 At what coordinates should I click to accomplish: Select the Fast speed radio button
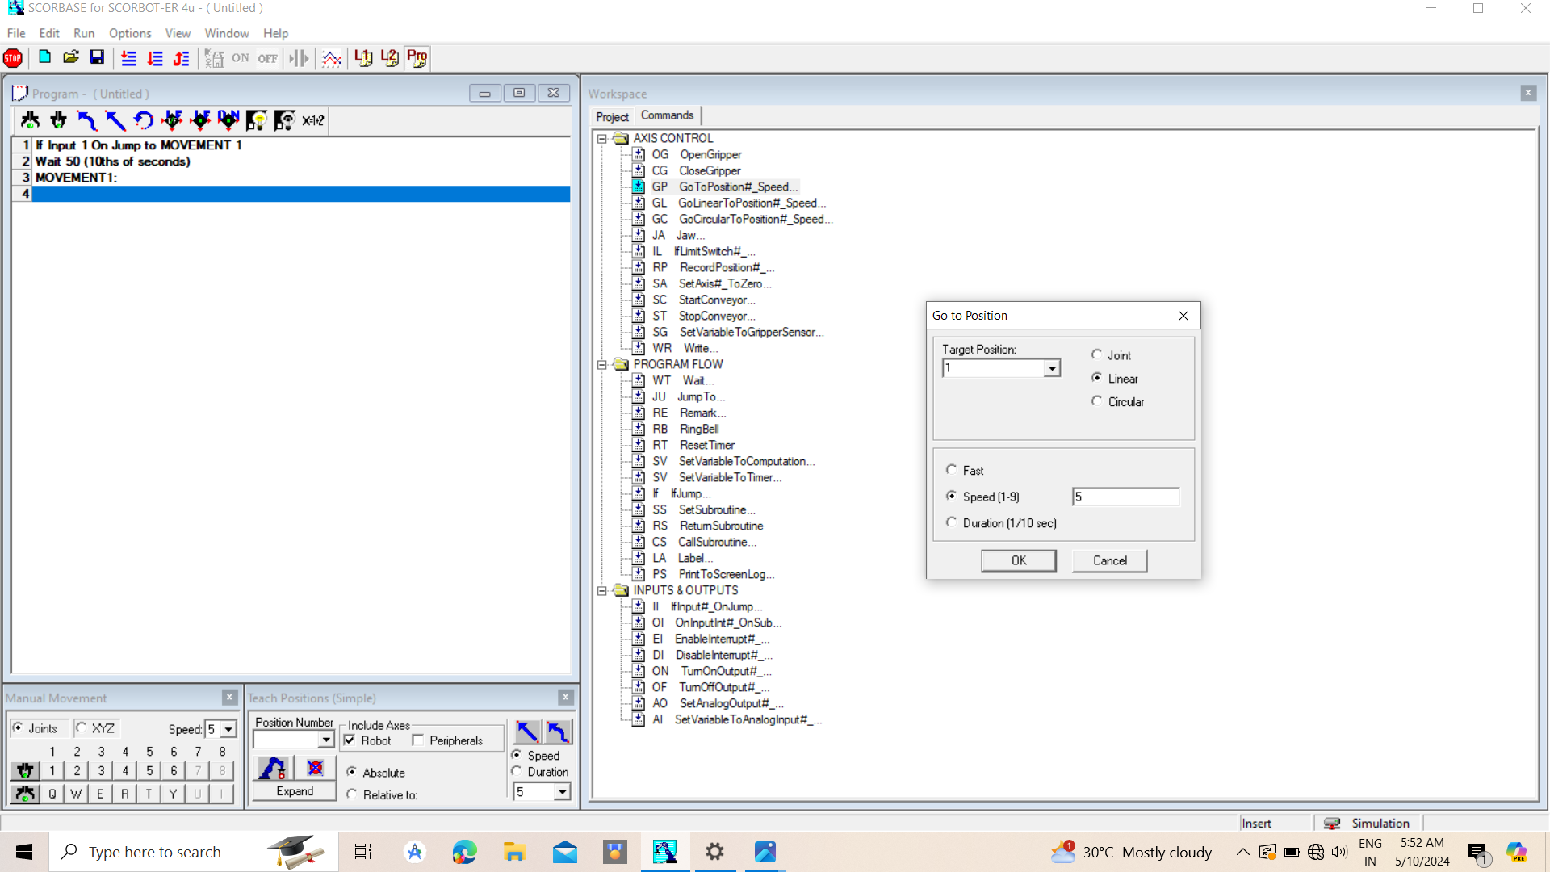(952, 470)
